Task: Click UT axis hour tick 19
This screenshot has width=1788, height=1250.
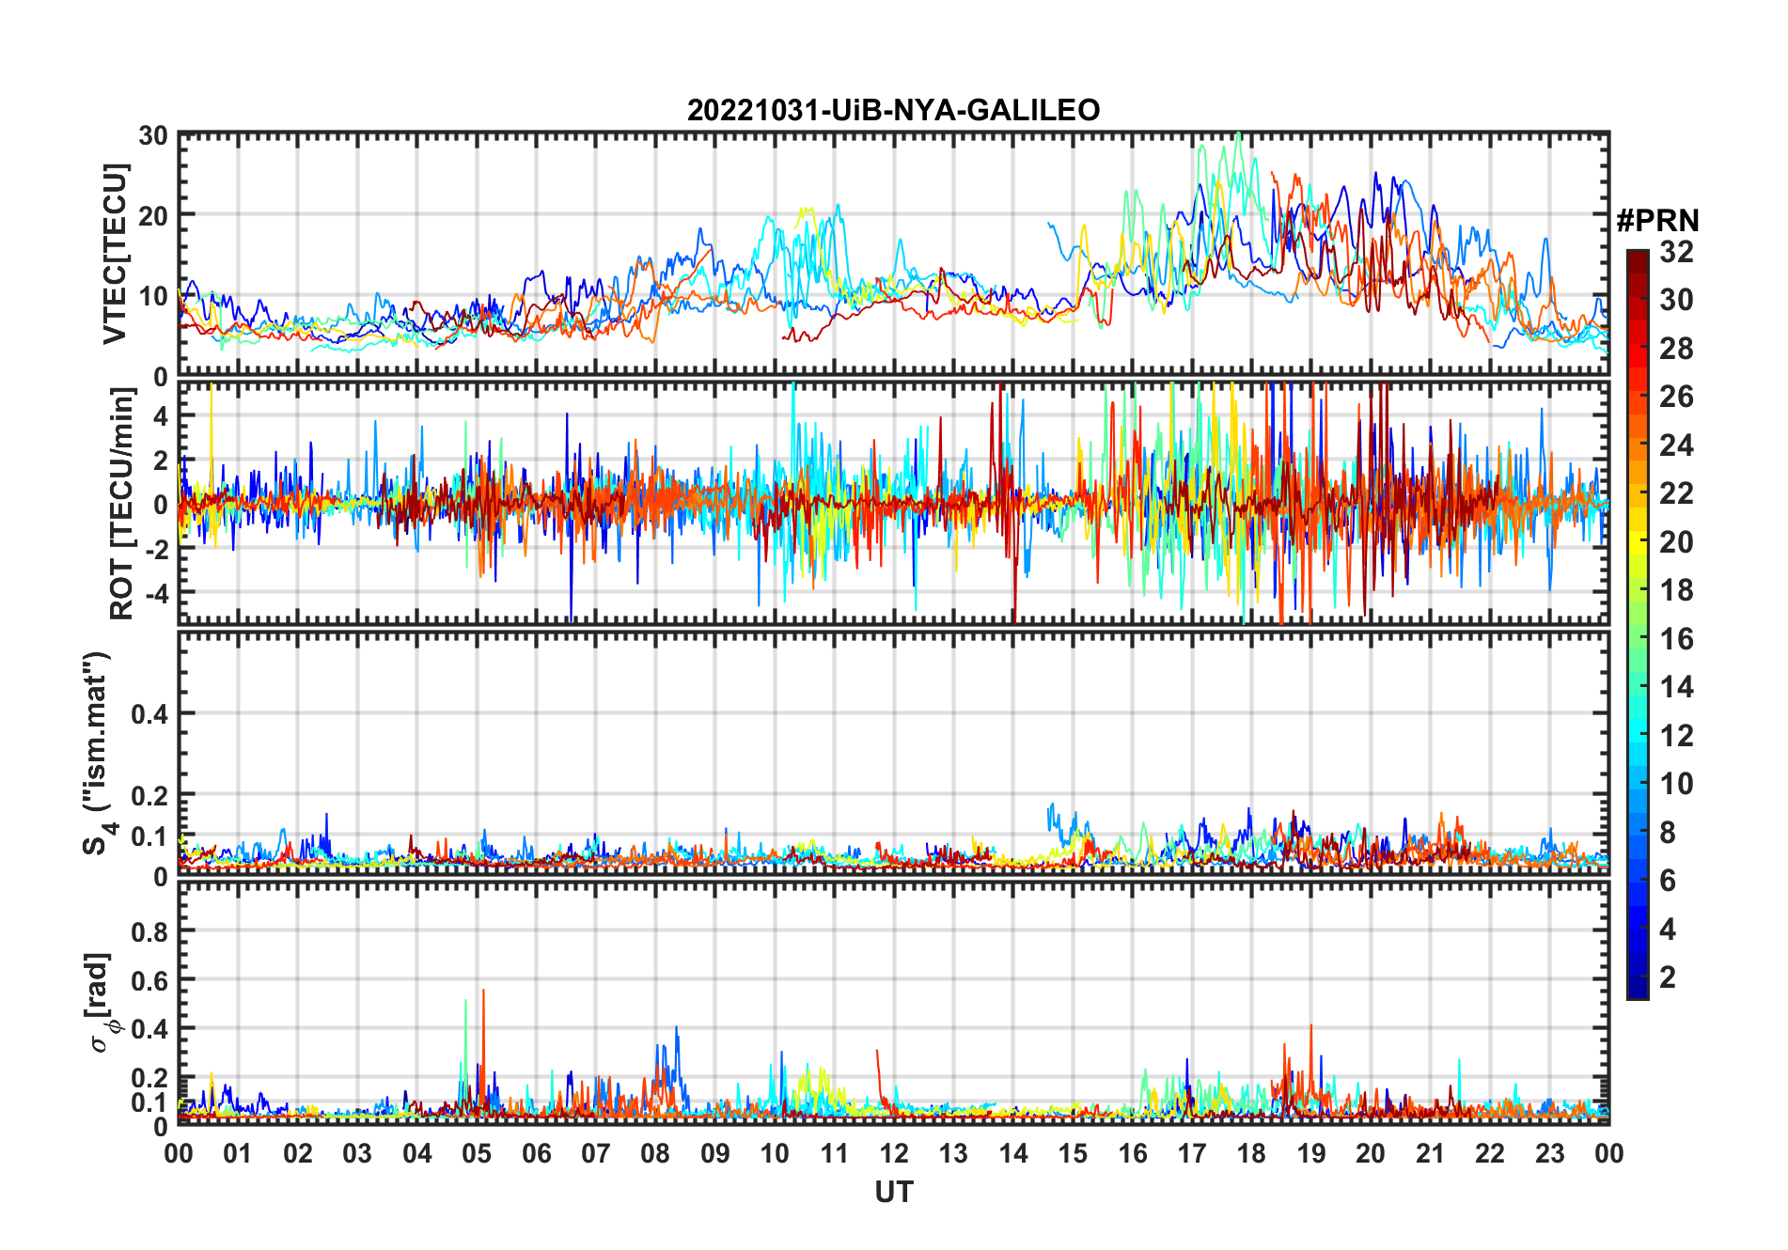Action: (x=1311, y=1153)
